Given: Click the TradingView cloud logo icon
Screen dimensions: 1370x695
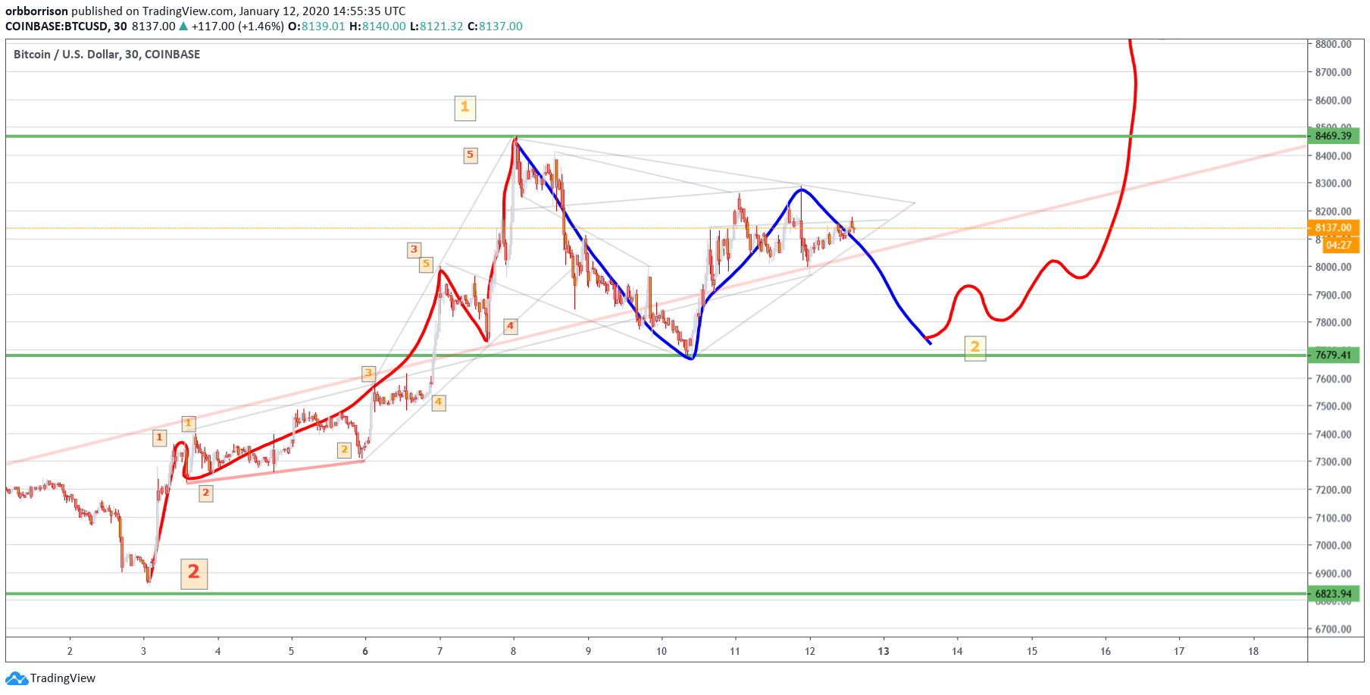Looking at the screenshot, I should (17, 678).
